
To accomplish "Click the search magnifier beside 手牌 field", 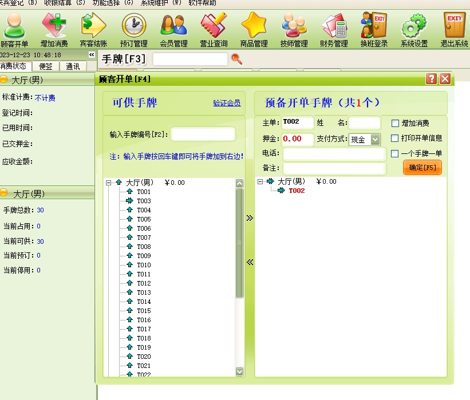I will pyautogui.click(x=236, y=59).
